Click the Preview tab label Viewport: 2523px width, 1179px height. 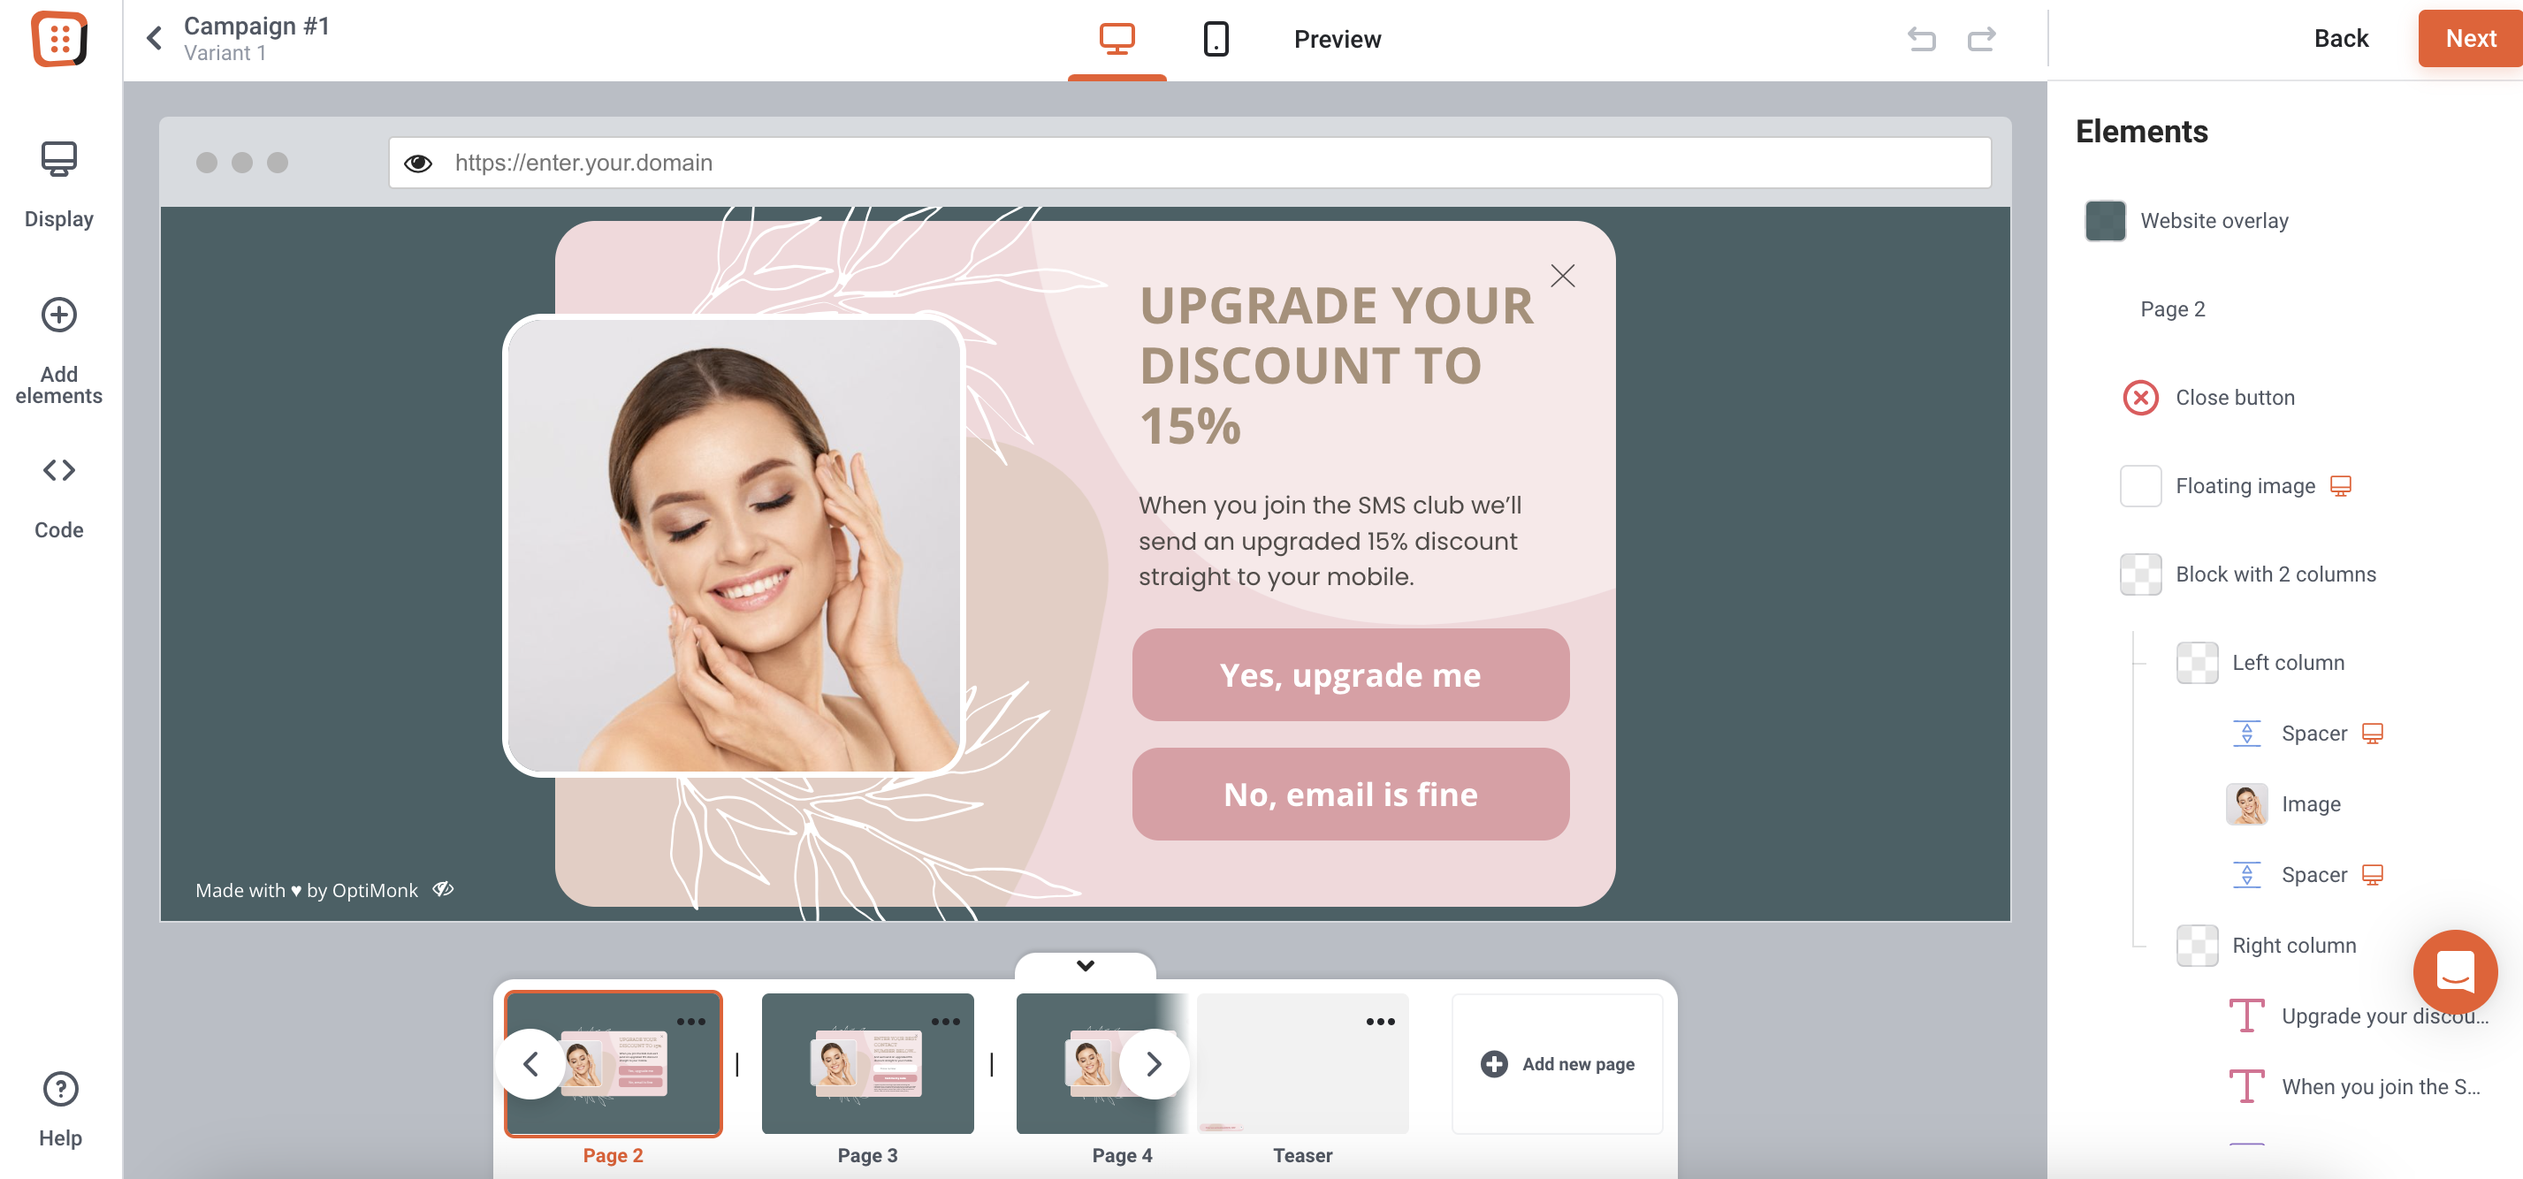click(1338, 37)
